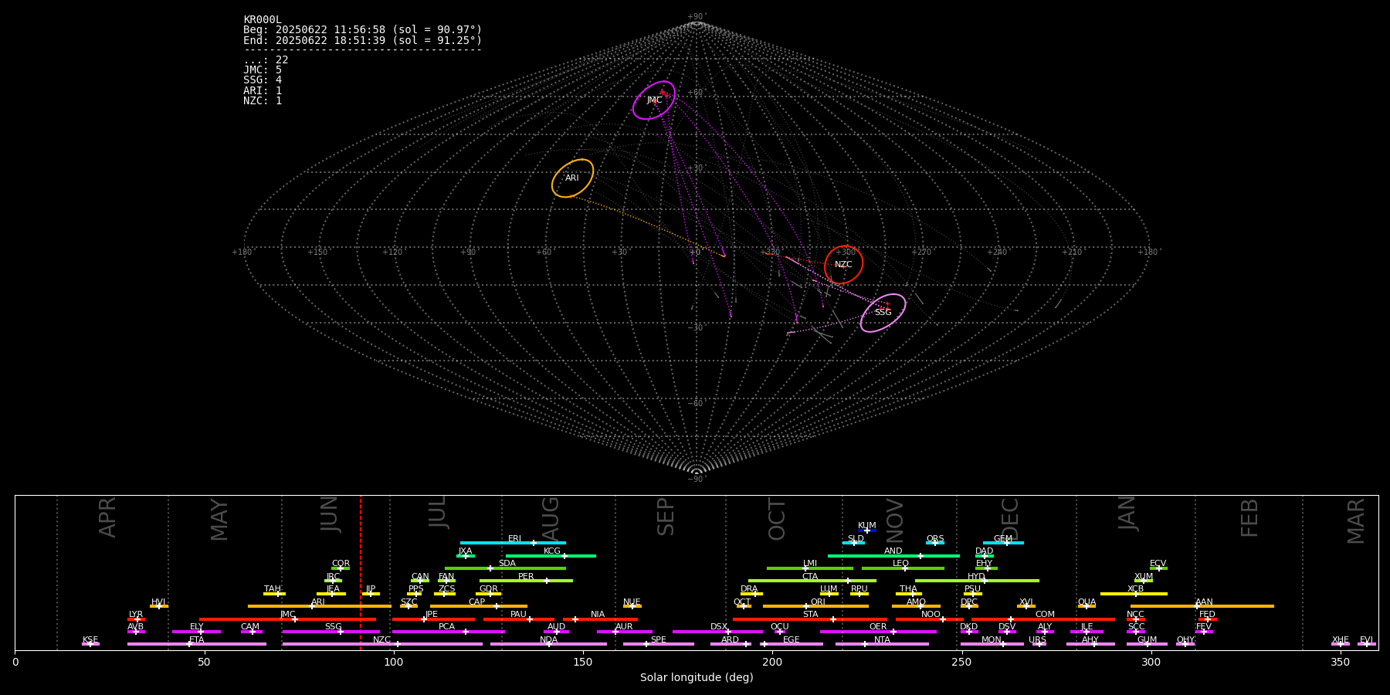Click the NTA shower bar label
The height and width of the screenshot is (695, 1390).
point(882,640)
